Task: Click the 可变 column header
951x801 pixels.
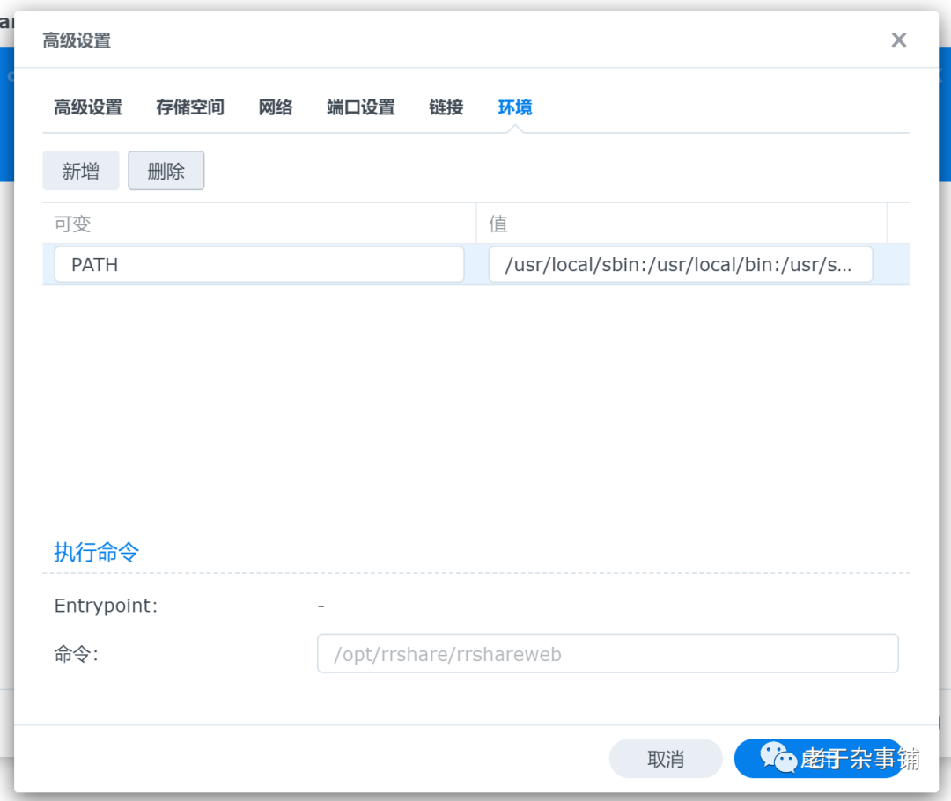Action: [x=259, y=224]
